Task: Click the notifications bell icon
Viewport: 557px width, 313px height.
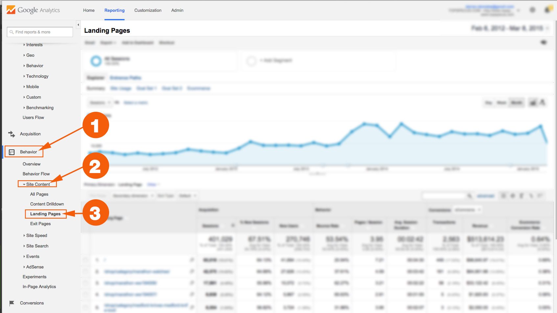Action: point(547,10)
